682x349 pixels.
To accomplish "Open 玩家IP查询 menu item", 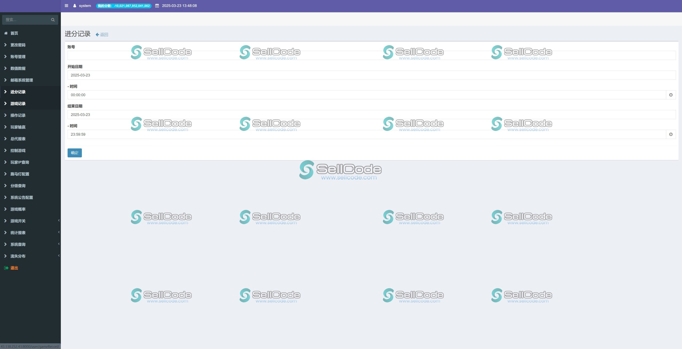I will tap(30, 162).
